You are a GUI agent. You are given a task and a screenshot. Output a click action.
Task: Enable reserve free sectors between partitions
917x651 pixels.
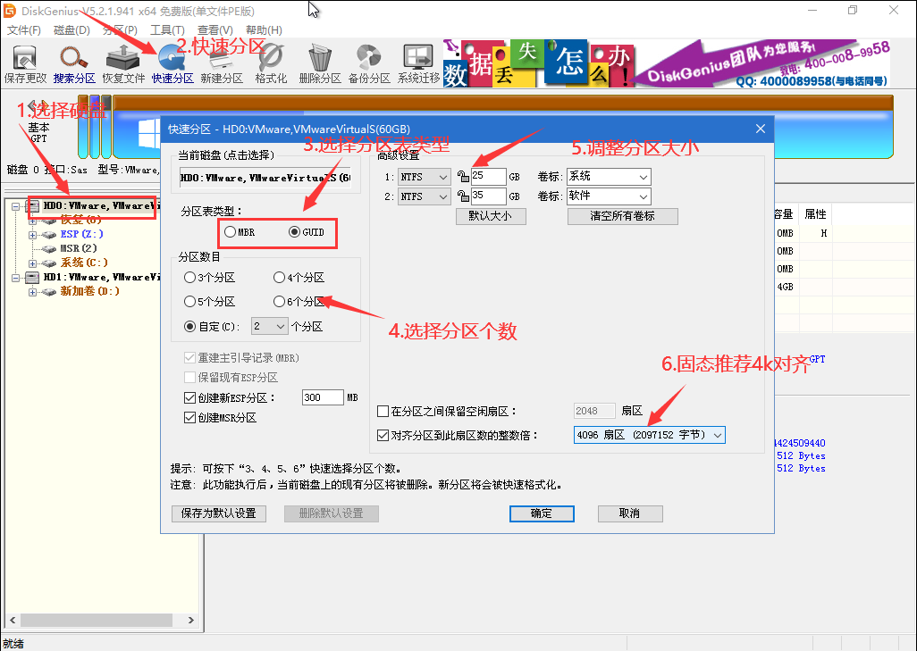[x=383, y=412]
